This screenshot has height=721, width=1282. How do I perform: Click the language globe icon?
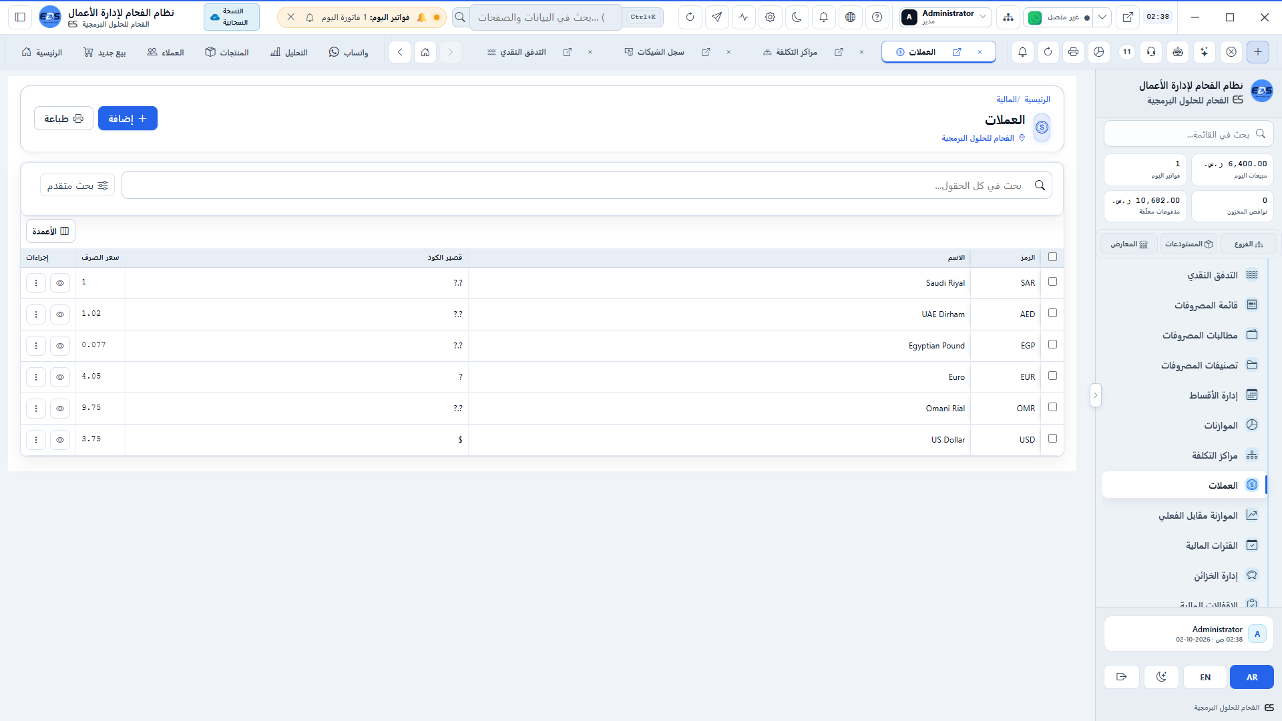tap(850, 17)
